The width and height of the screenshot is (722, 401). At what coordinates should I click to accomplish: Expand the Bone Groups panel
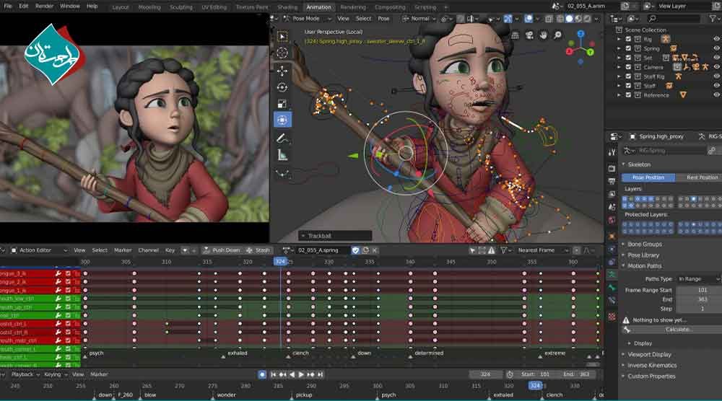(644, 244)
